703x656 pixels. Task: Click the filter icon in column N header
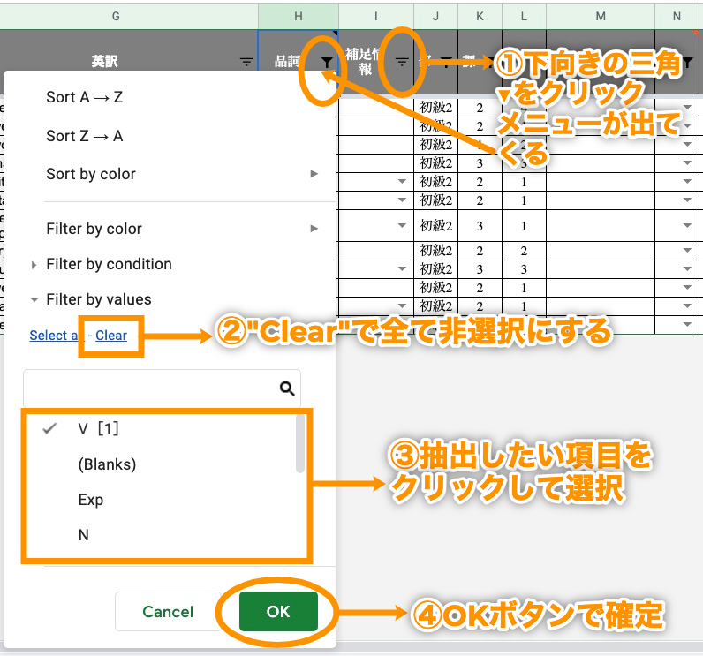(x=687, y=62)
